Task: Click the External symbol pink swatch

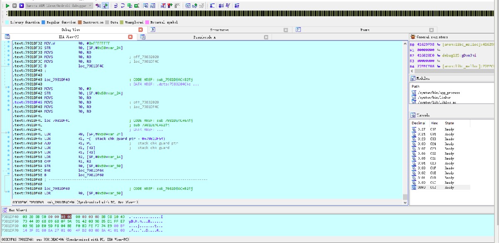Action: 147,22
